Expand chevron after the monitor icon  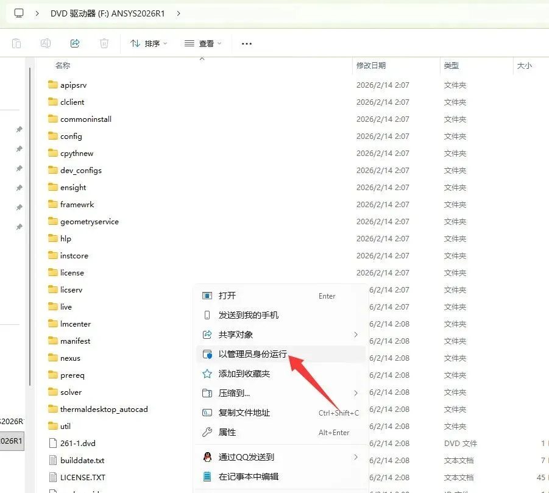37,13
